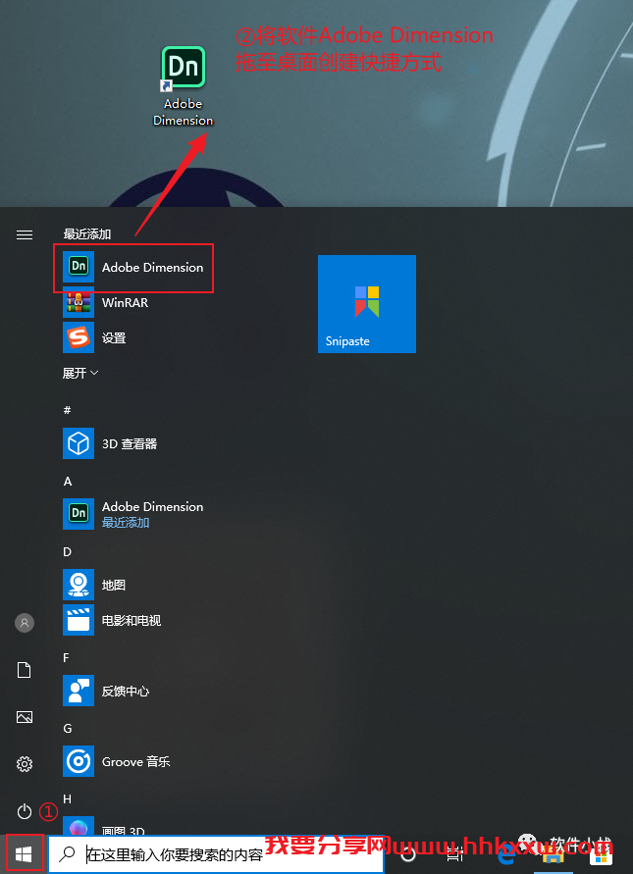
Task: Click the taskbar search input box
Action: (x=216, y=854)
